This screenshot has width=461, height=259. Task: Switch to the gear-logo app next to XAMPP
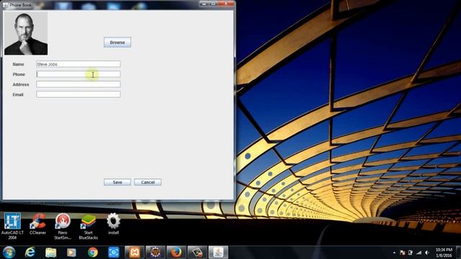pos(156,253)
